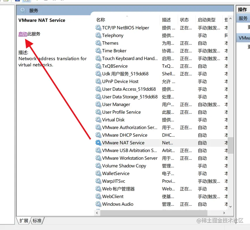The width and height of the screenshot is (250, 230).
Task: Select the VMware USB Arbitration gear icon
Action: [x=98, y=150]
